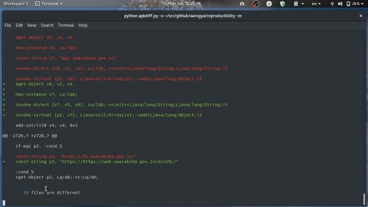Click the ":cond_5" label line

click(x=24, y=172)
